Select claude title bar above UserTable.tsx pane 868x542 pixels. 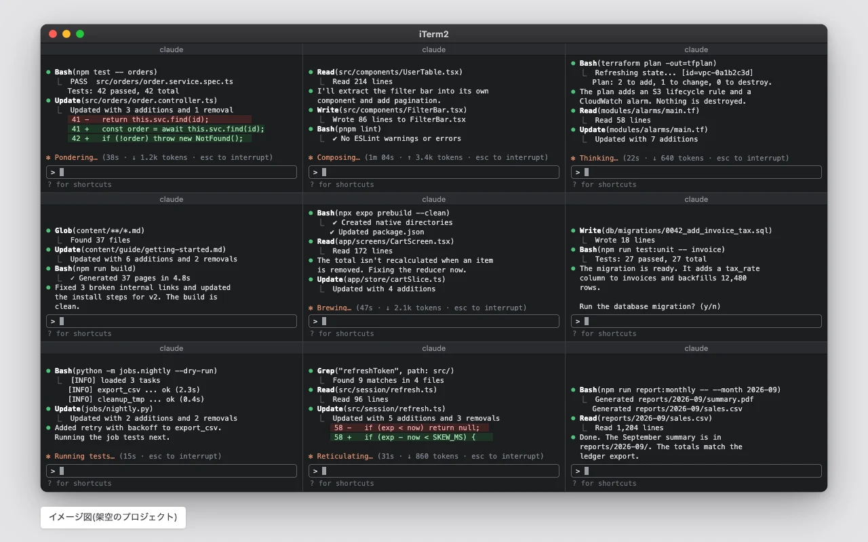tap(434, 49)
